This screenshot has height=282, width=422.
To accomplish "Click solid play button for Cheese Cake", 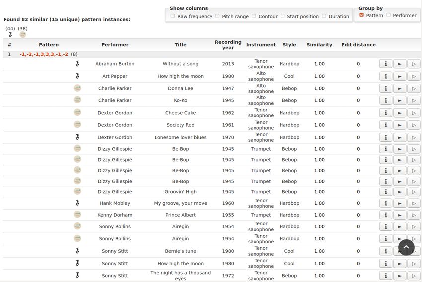I will coord(400,113).
